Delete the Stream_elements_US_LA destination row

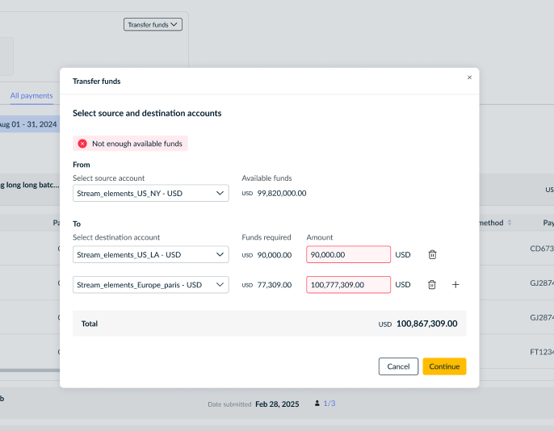(x=432, y=254)
